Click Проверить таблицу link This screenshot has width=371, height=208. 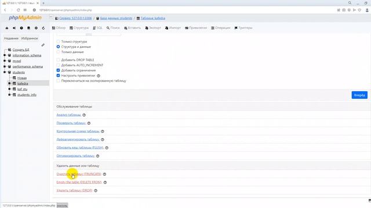71,123
